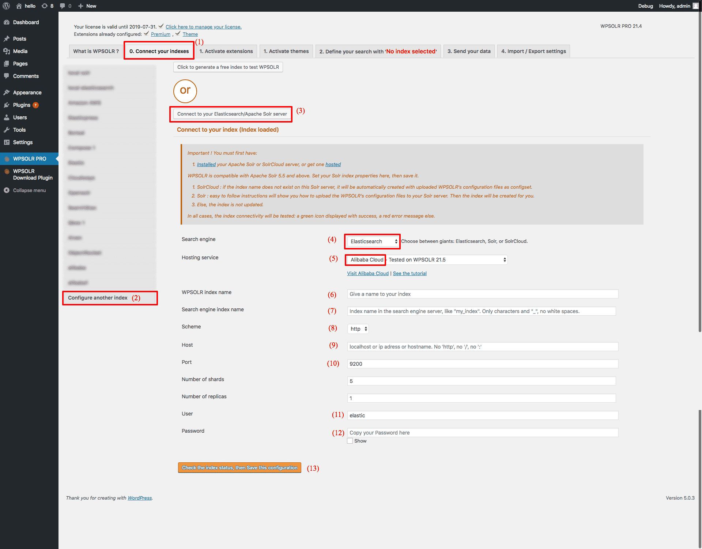Viewport: 702px width, 549px height.
Task: Click Debug in the admin bar
Action: pos(645,6)
